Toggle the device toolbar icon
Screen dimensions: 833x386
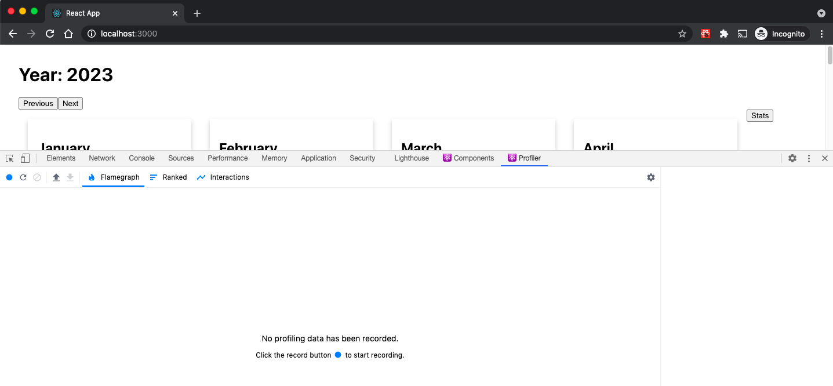25,158
